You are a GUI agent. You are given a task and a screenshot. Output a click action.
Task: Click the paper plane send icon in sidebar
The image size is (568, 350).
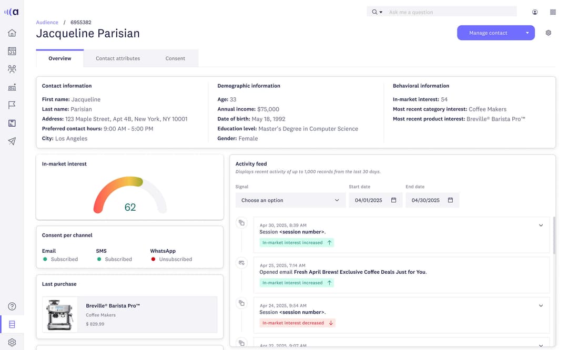[x=12, y=140]
